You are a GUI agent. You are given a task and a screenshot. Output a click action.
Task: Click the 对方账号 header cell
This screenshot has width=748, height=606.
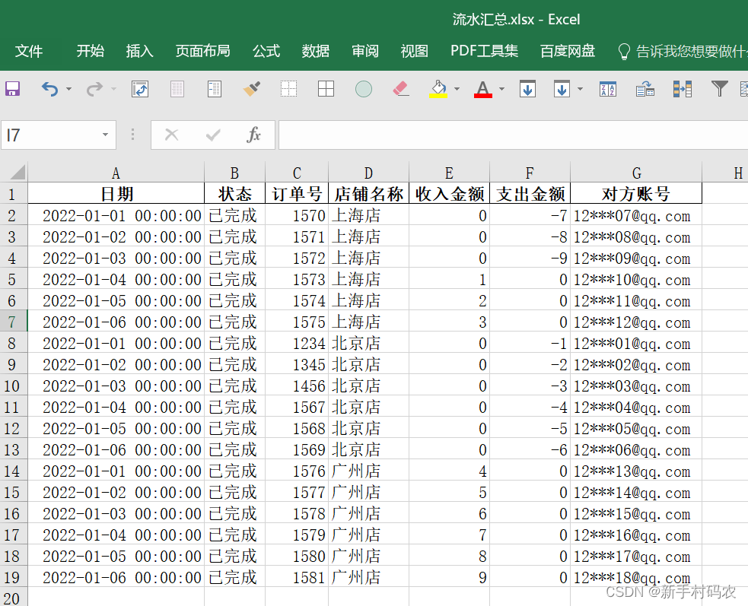(x=636, y=194)
